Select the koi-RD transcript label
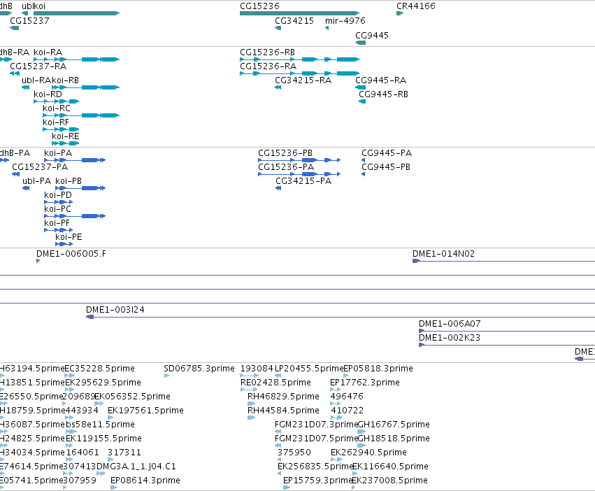 (48, 94)
